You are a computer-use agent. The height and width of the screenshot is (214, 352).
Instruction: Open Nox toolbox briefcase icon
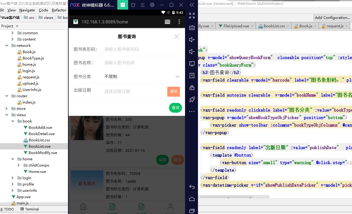coord(192,88)
